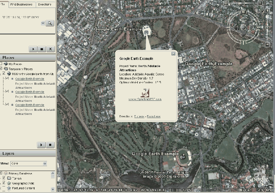
Task: Get directions with the From here link
Action: point(154,117)
